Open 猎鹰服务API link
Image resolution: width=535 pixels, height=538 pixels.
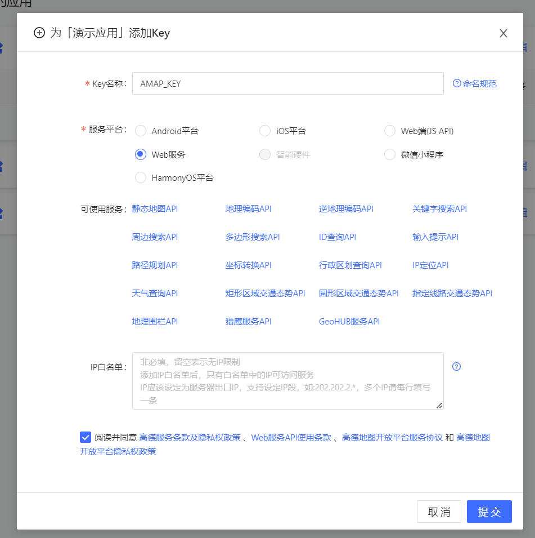249,321
